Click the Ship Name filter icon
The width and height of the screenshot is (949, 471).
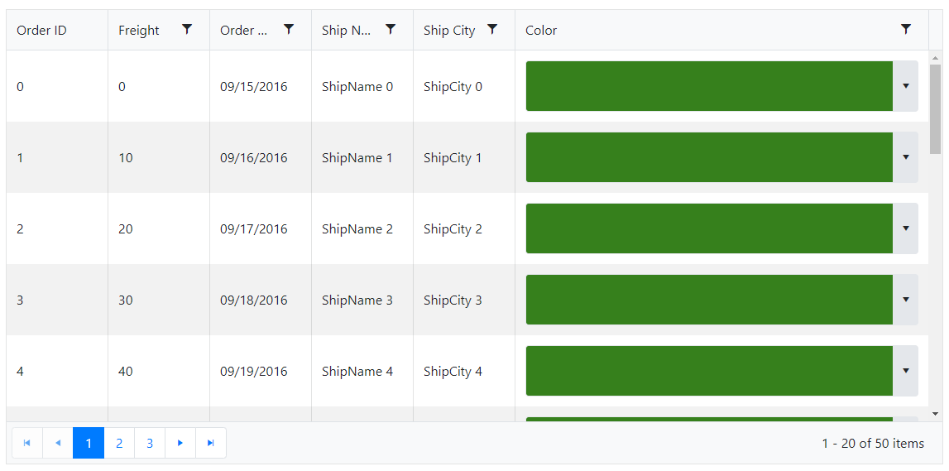(x=391, y=30)
